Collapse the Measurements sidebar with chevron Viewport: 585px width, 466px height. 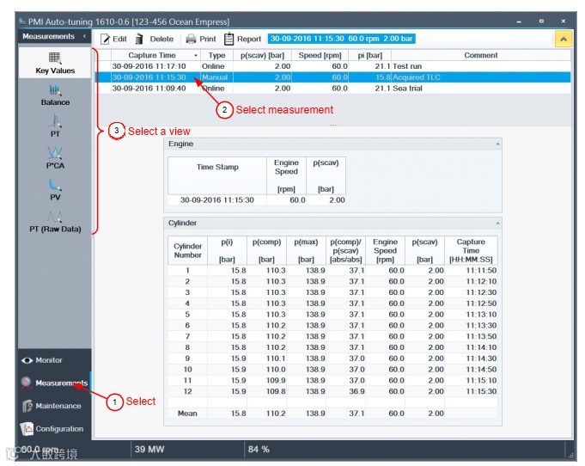(x=84, y=36)
